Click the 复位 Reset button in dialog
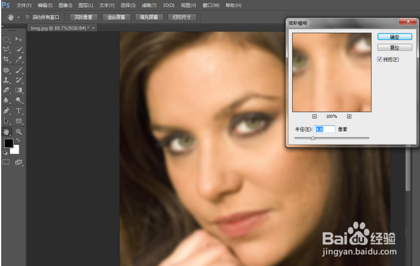420x266 pixels. point(394,47)
